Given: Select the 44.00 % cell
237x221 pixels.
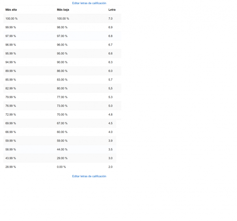Looking at the screenshot, I should point(62,150).
